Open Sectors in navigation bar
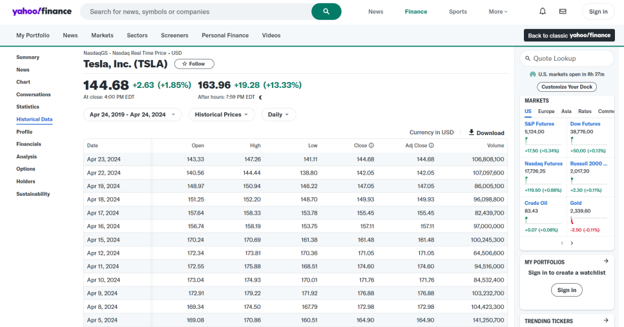Screen dimensions: 624x327 coord(138,36)
